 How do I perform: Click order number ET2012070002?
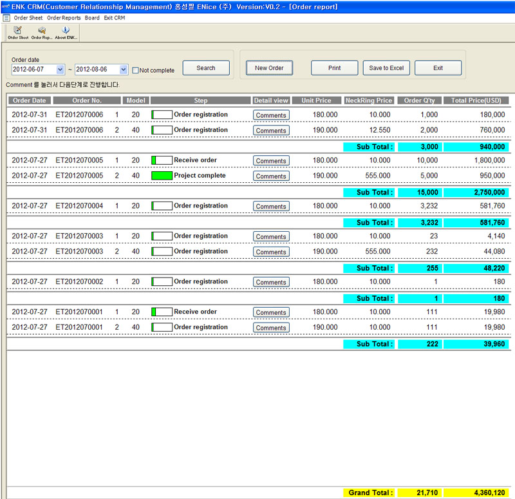coord(79,282)
